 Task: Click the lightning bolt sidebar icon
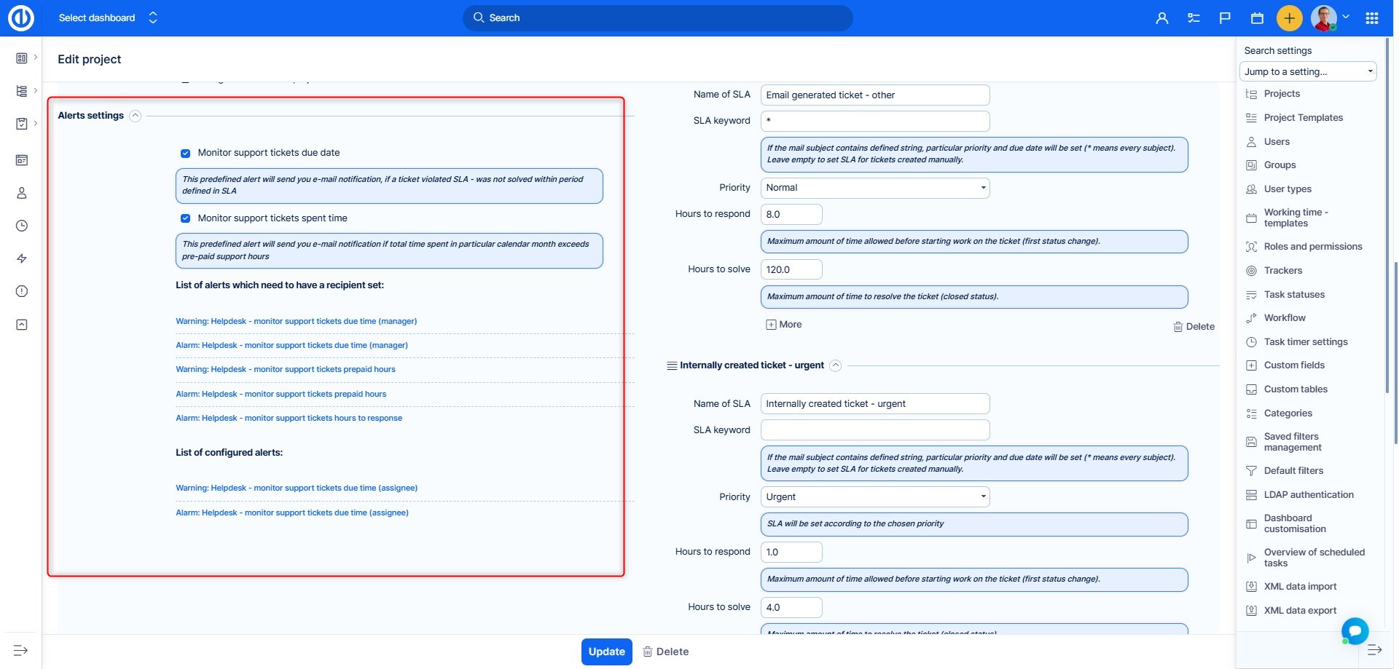pyautogui.click(x=22, y=258)
